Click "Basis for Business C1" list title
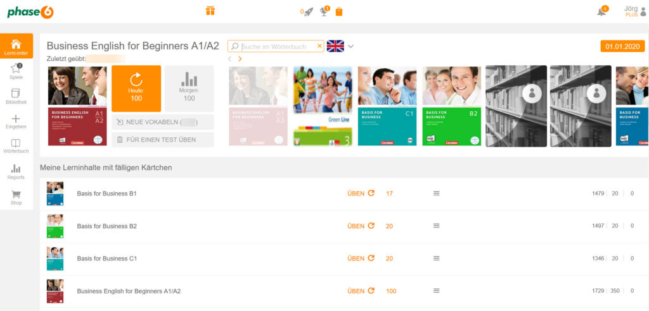The width and height of the screenshot is (649, 311). point(106,258)
